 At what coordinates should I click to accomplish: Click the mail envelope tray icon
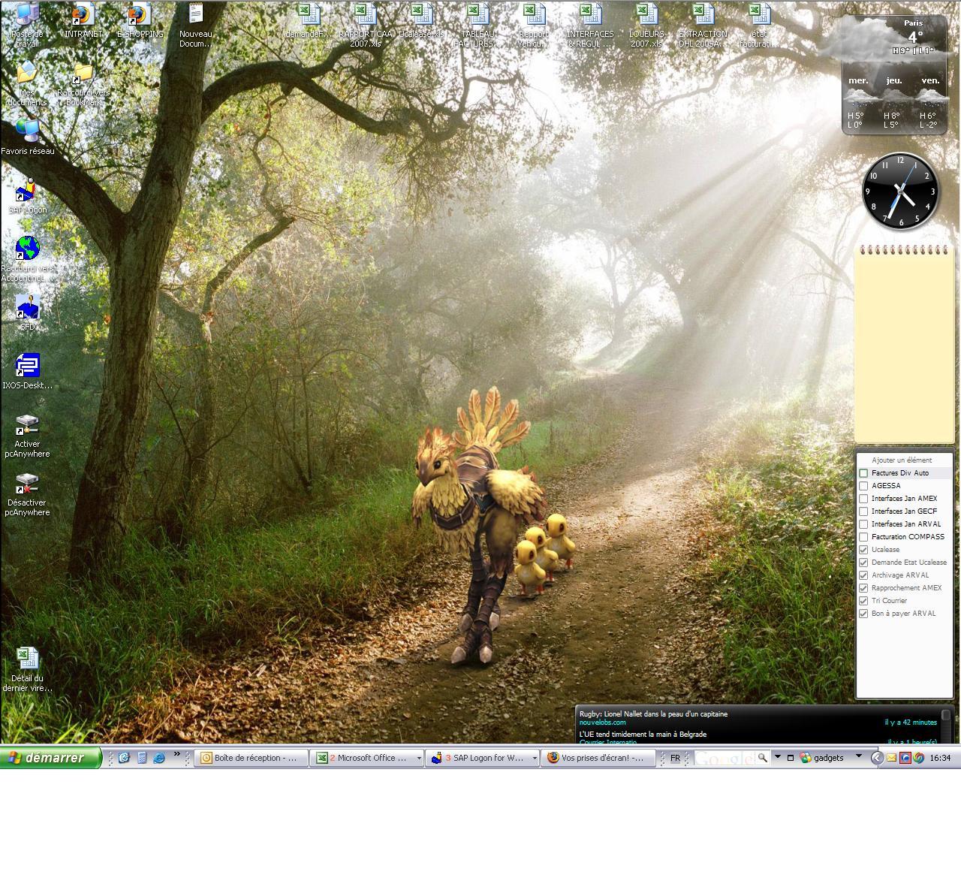pyautogui.click(x=891, y=759)
